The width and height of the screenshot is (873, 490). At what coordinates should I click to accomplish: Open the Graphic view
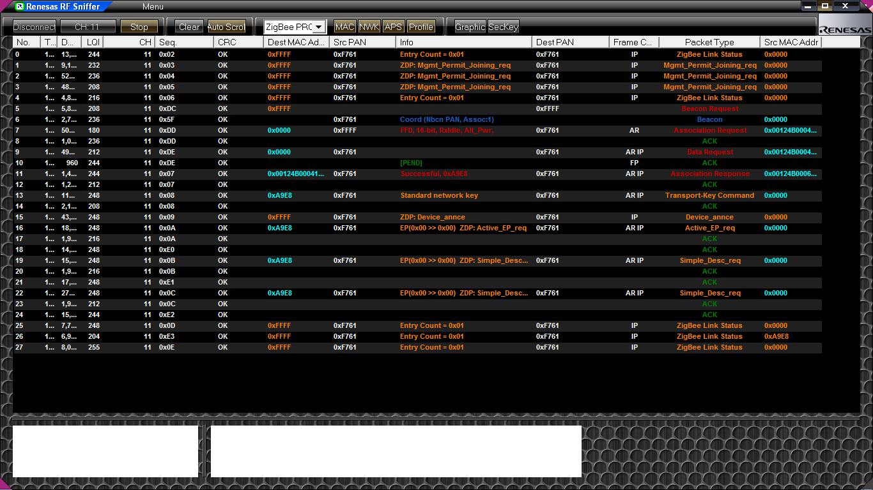click(470, 27)
